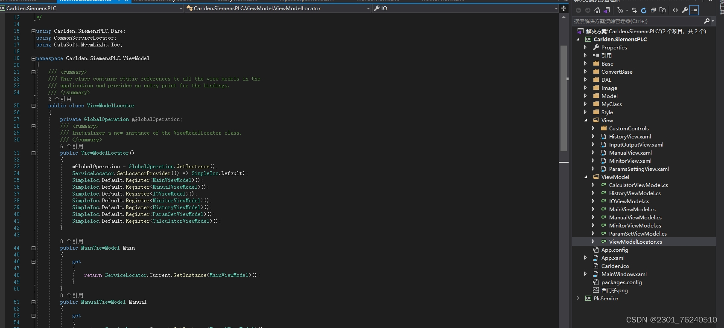Screen dimensions: 724x328
Task: Open the Carlden.SiemensPLC project dropdown in navigation bar
Action: click(x=181, y=9)
